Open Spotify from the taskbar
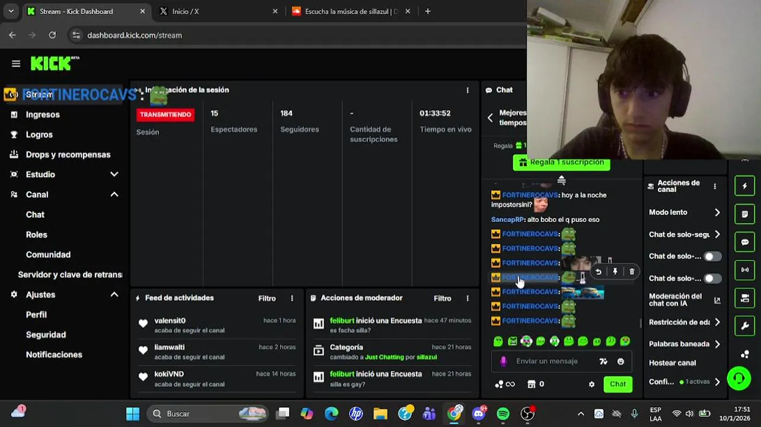 503,414
